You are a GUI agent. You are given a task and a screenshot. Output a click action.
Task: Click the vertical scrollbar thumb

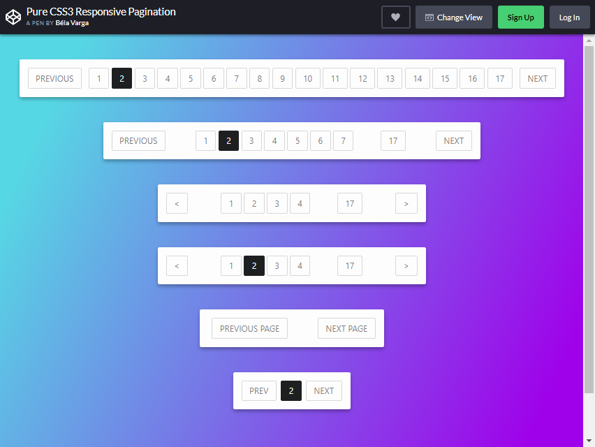pyautogui.click(x=589, y=220)
